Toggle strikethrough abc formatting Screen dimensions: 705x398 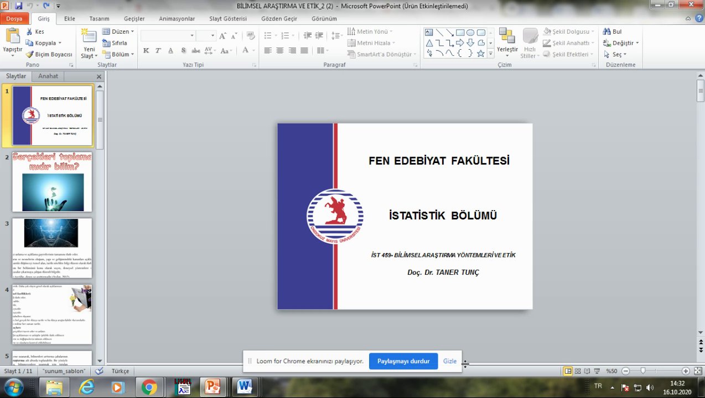coord(195,50)
